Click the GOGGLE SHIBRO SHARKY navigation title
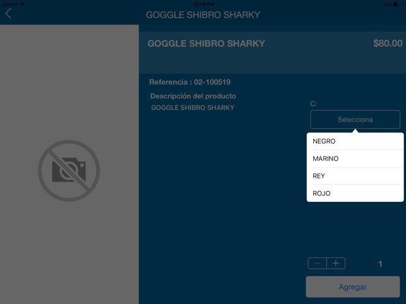Screen dimensions: 406x304 203,15
